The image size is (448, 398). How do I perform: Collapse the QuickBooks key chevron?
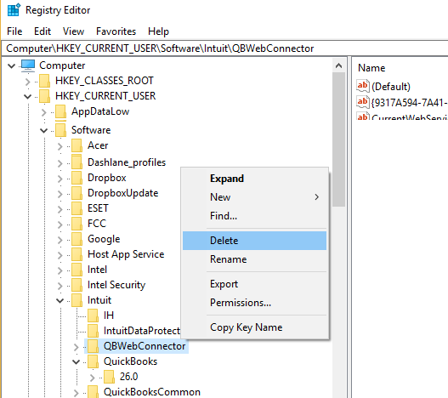[x=76, y=361]
